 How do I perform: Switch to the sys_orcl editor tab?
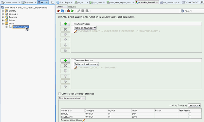[98, 2]
